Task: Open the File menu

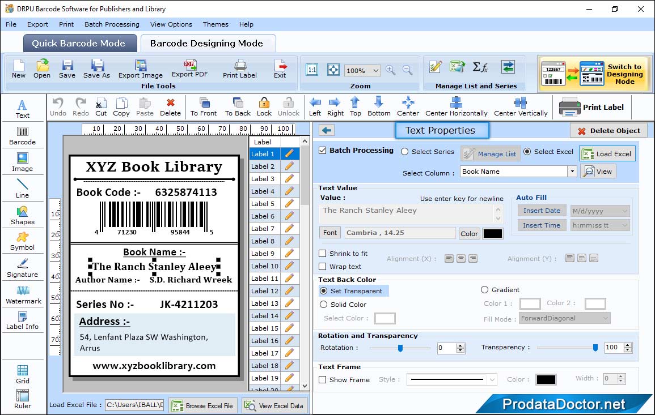Action: pyautogui.click(x=11, y=24)
